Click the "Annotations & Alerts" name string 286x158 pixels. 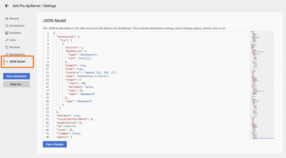click(x=94, y=76)
